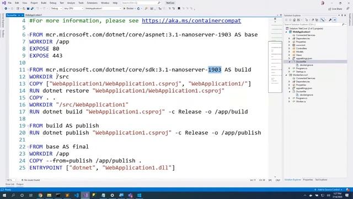Open File Explorer from the taskbar

point(49,195)
